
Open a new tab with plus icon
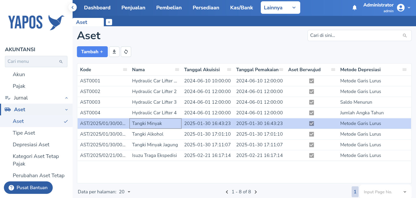click(109, 22)
